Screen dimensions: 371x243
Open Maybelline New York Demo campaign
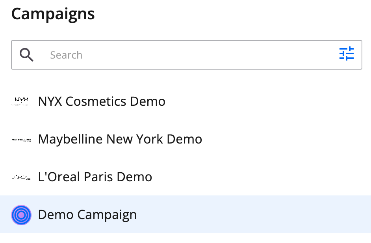[x=185, y=139]
